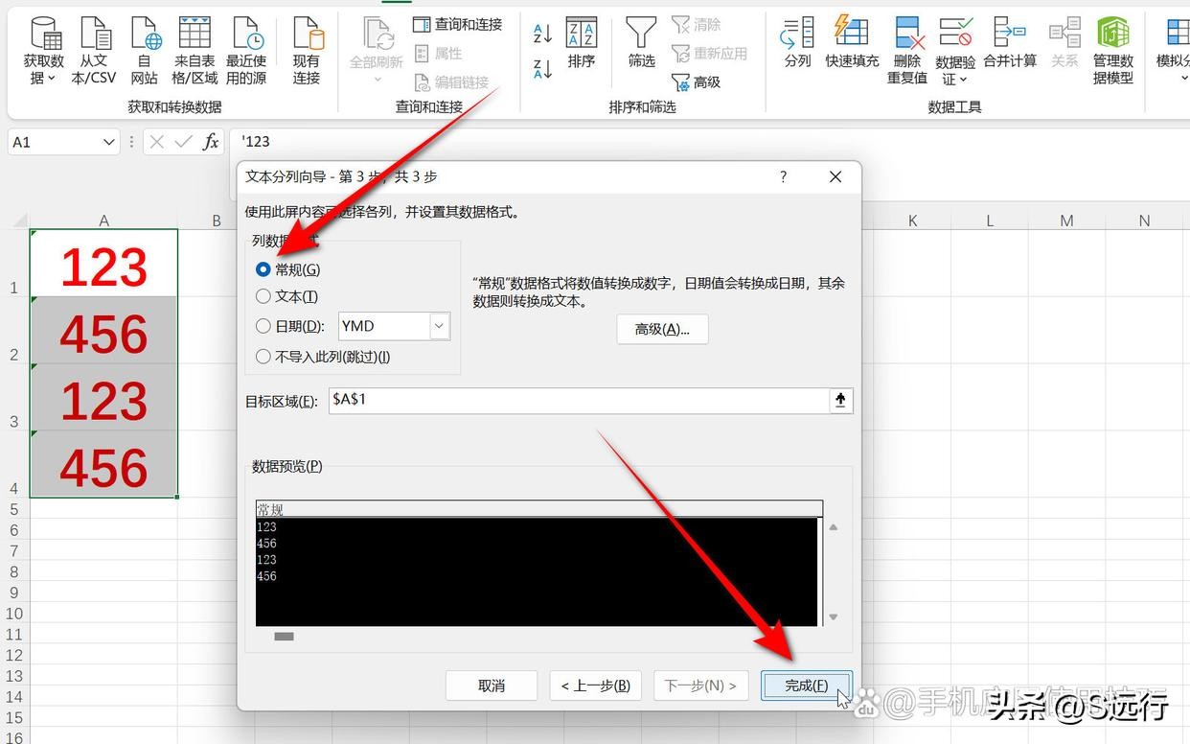Open the YMD date format dropdown
Viewport: 1190px width, 744px height.
pyautogui.click(x=440, y=326)
